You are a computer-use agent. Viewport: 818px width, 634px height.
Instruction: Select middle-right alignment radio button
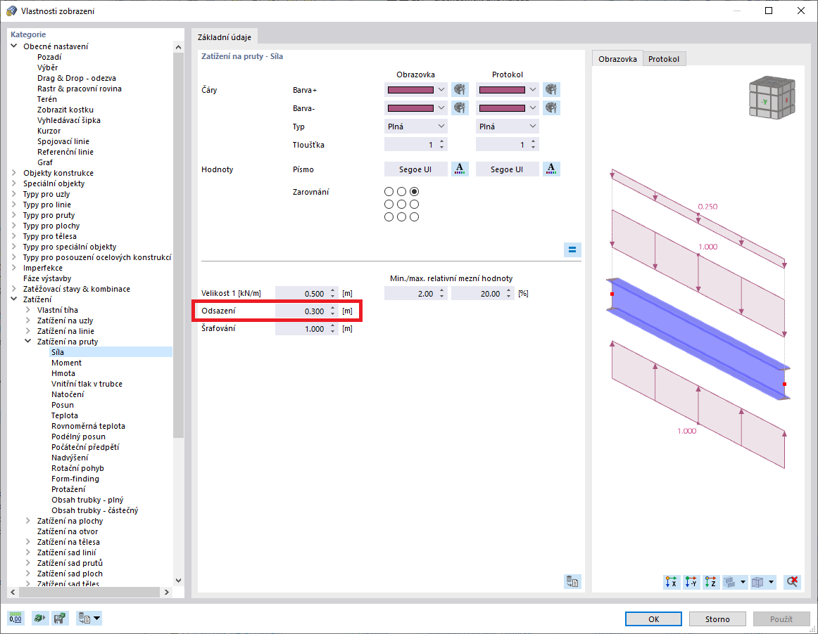(414, 205)
